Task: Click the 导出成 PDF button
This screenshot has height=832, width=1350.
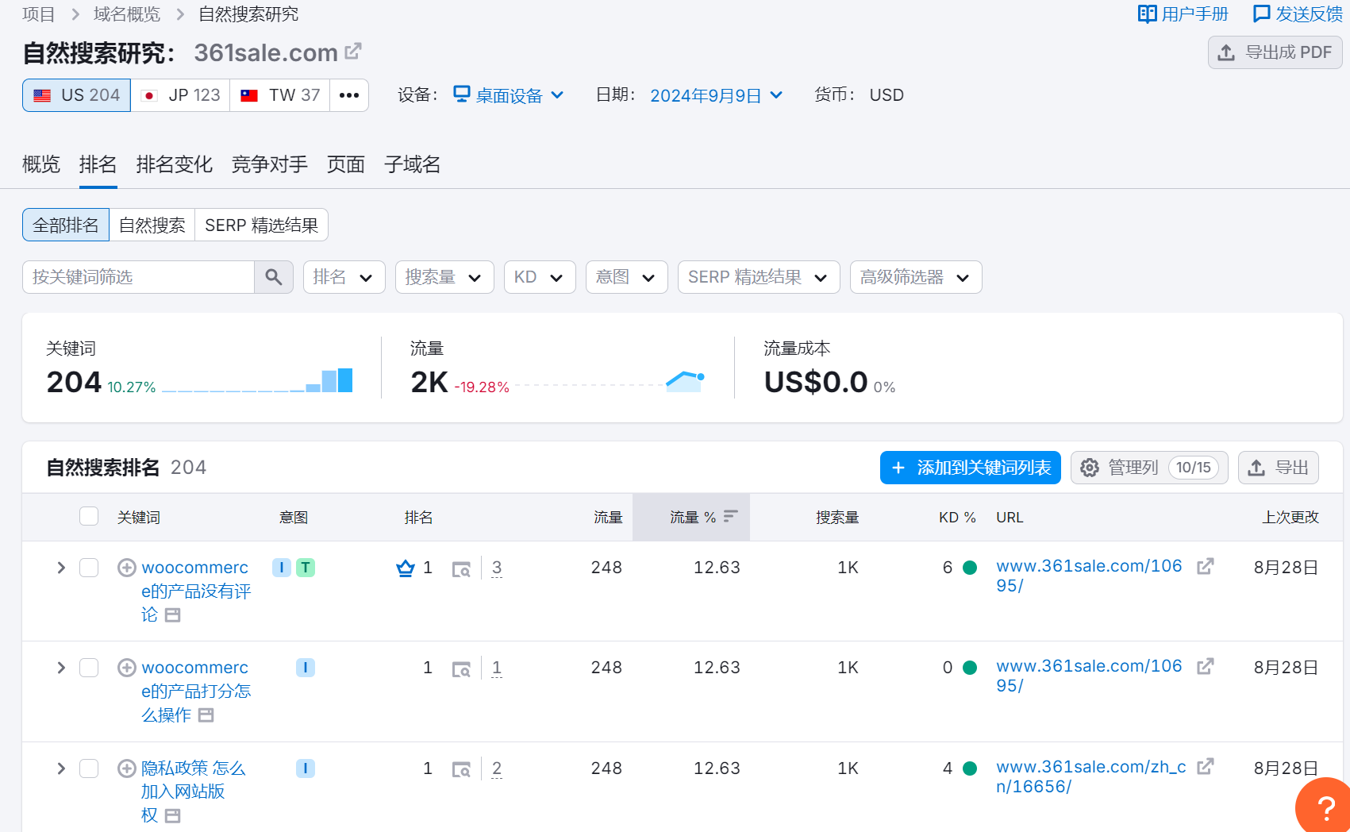Action: click(1275, 52)
